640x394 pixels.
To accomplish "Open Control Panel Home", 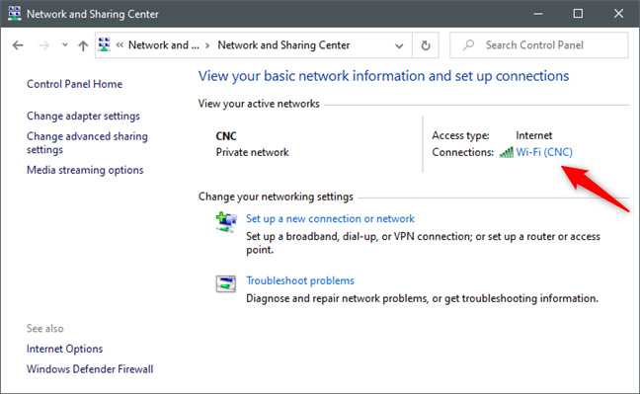I will [x=74, y=84].
